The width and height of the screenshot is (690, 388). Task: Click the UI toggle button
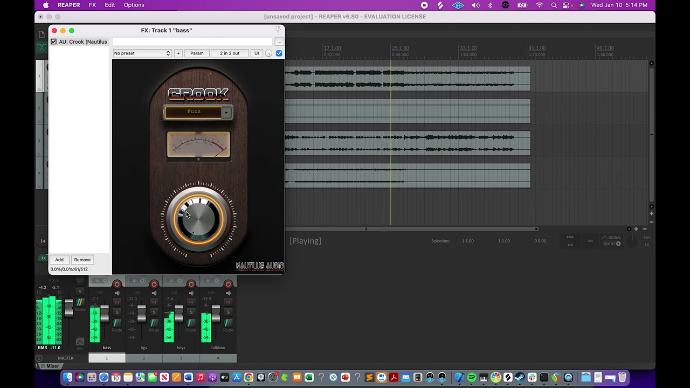[x=257, y=53]
